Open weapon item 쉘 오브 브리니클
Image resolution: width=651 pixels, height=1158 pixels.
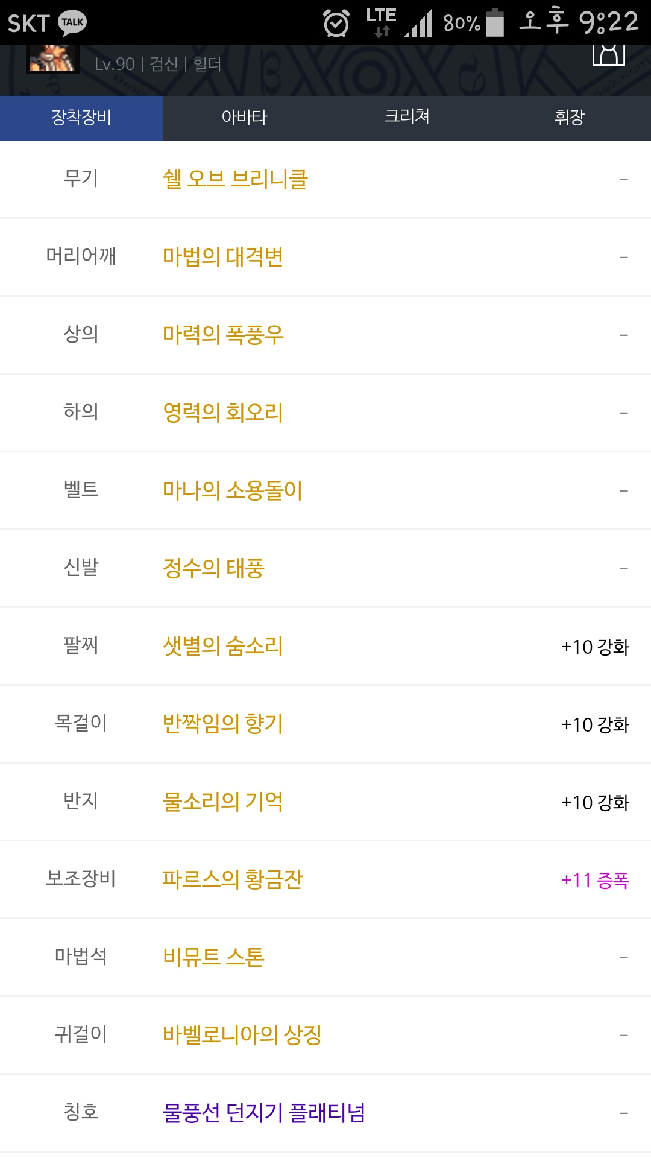click(235, 180)
